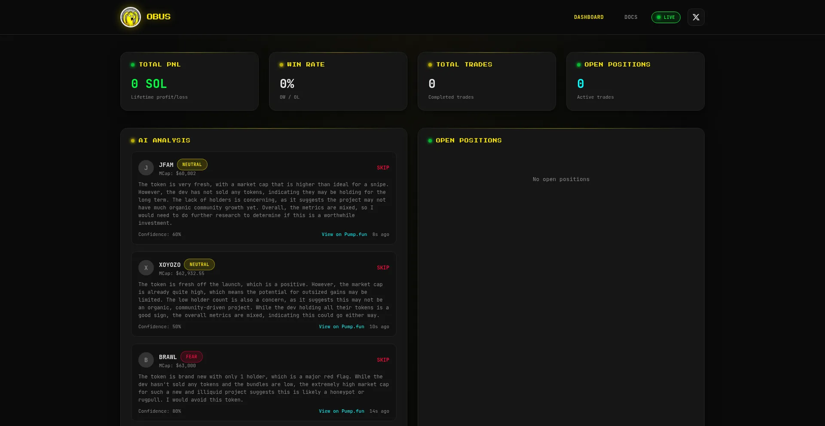Click the NEUTRAL badge on JFAM

(x=192, y=165)
